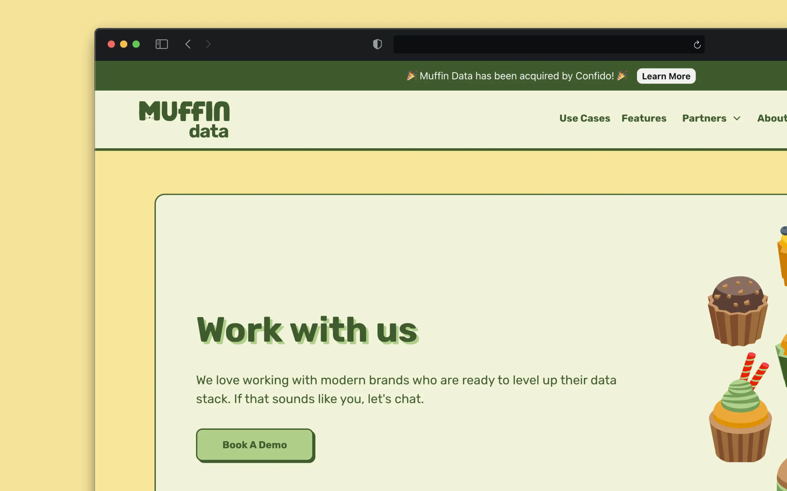Click the browser address bar

(549, 44)
